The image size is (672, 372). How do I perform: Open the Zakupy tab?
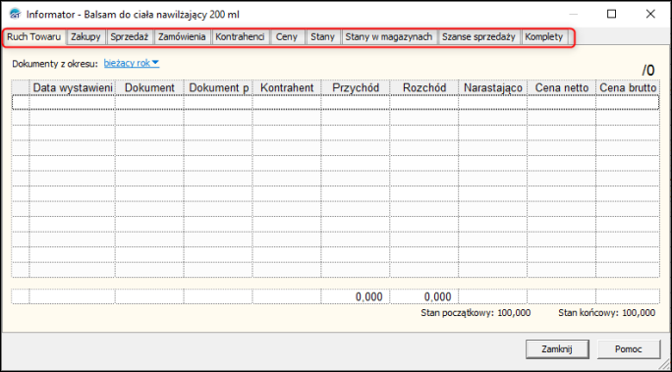coord(85,37)
